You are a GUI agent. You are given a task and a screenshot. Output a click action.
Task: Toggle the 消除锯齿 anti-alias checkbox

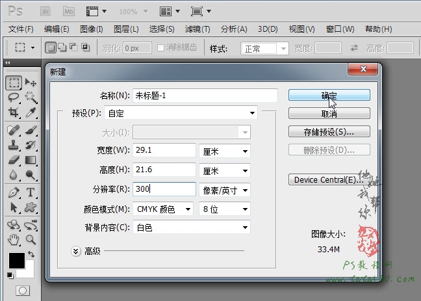pos(160,48)
